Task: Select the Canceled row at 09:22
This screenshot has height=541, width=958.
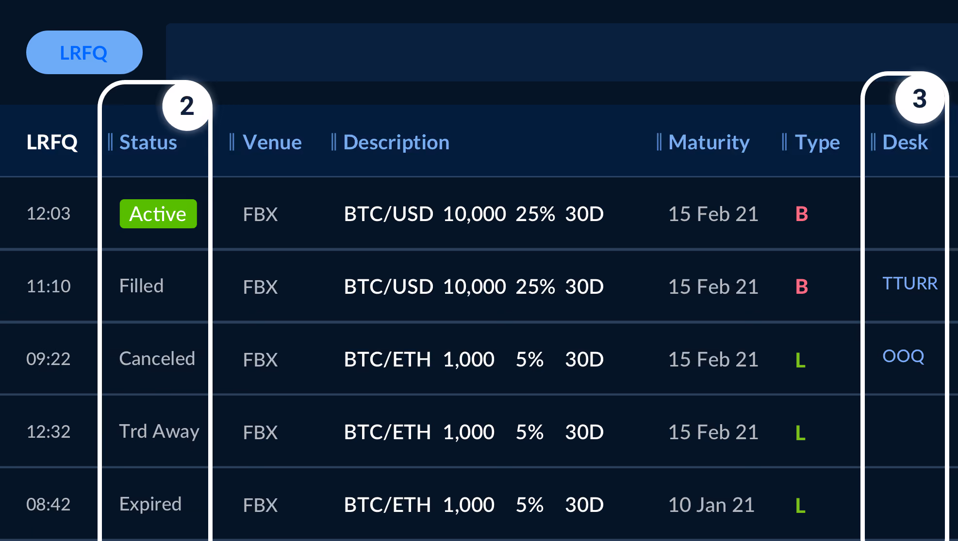Action: pos(479,359)
